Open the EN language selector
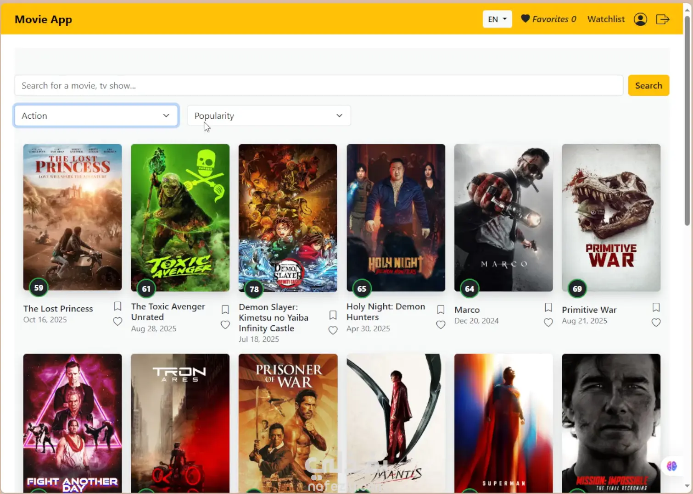The height and width of the screenshot is (494, 693). click(497, 19)
